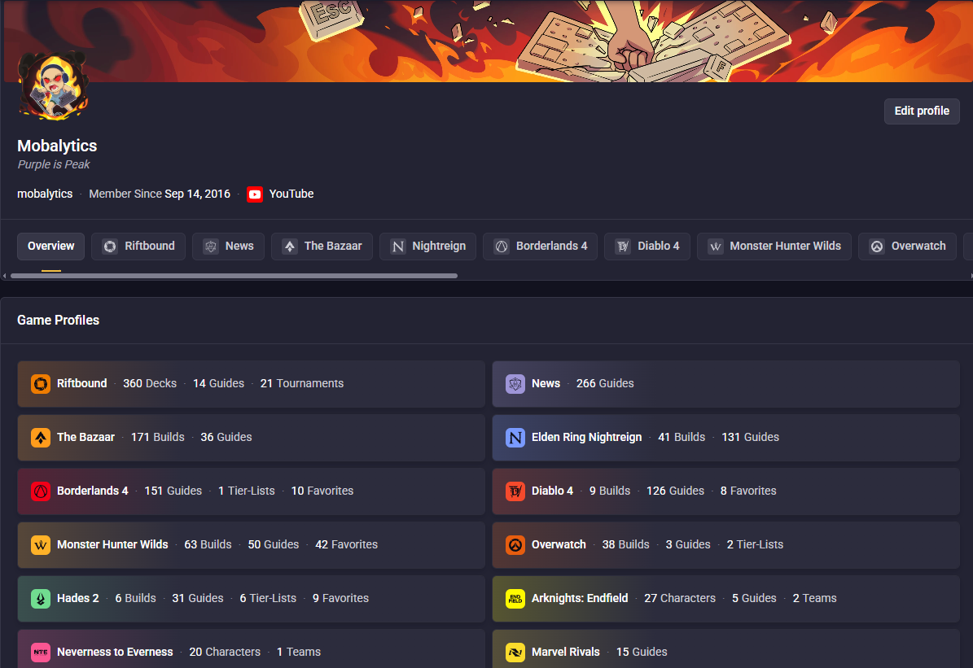Viewport: 973px width, 668px height.
Task: Open Riftbound 21 Tournaments
Action: 301,383
